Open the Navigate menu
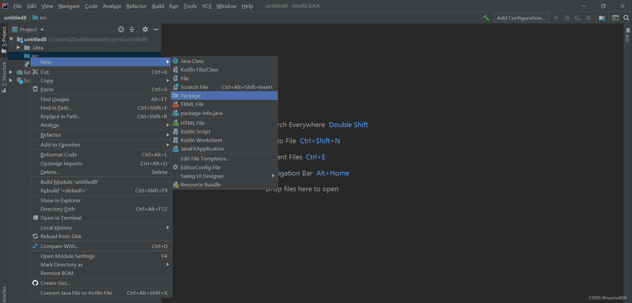Screen dimensions: 632x303 (x=69, y=6)
